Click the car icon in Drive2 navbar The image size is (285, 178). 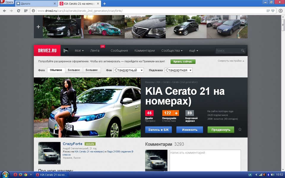click(66, 50)
